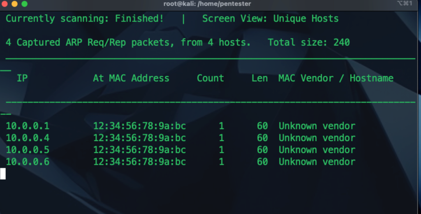Click the 'Screen View: Unique Hosts' label
The height and width of the screenshot is (214, 421).
[270, 19]
